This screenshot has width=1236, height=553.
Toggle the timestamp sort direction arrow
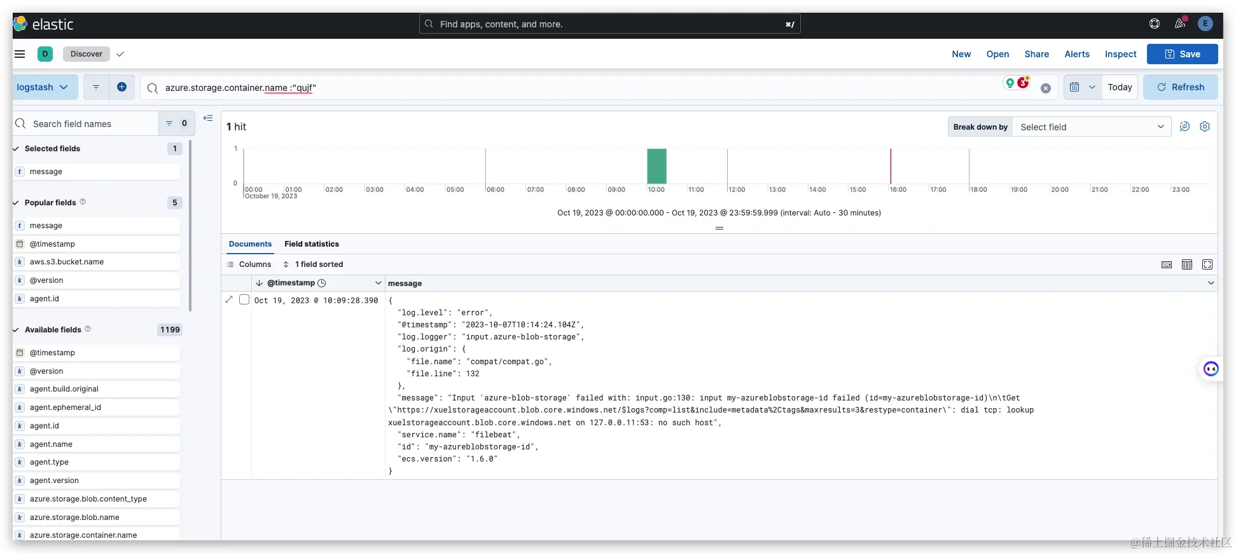pyautogui.click(x=259, y=283)
